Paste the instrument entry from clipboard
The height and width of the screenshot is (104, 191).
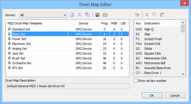162,15
